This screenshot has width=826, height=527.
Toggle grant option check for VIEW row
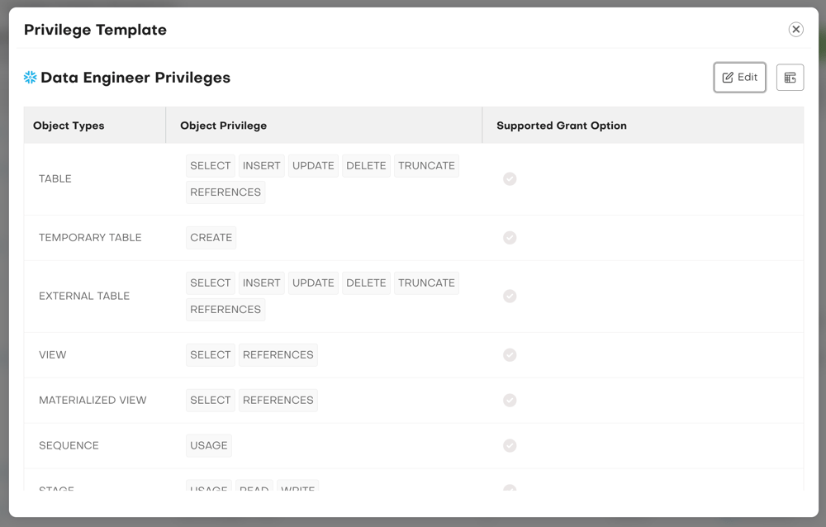pos(510,355)
